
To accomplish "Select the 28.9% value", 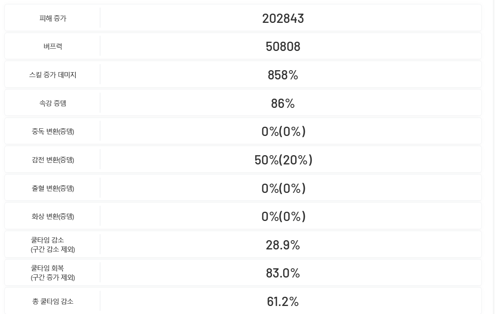I will [283, 245].
